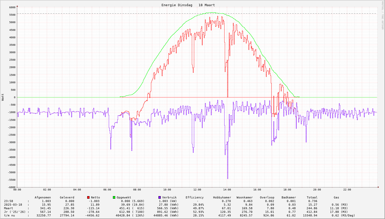Screen dimensions: 385x219
Task: Click the 12:00 tick label on time axis
Action: [197, 190]
